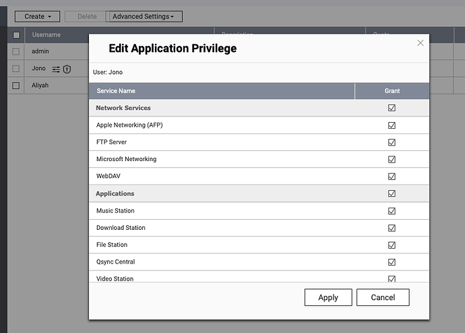Toggle the Apple Networking (AFP) grant checkbox
Image resolution: width=465 pixels, height=333 pixels.
[x=392, y=125]
